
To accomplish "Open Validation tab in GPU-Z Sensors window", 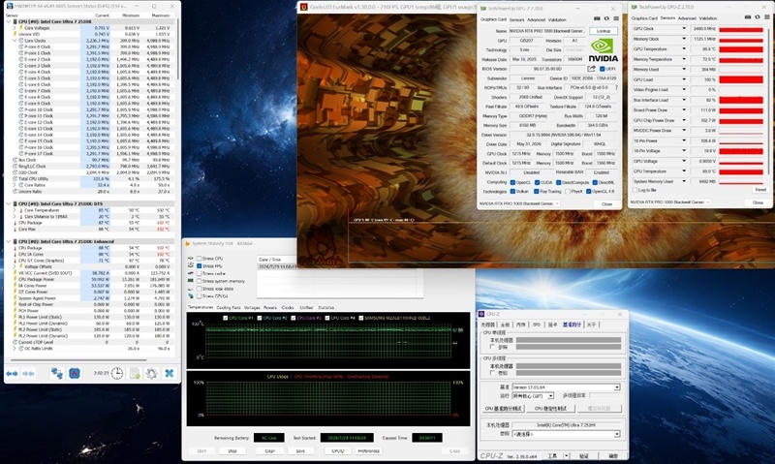I will (x=708, y=18).
